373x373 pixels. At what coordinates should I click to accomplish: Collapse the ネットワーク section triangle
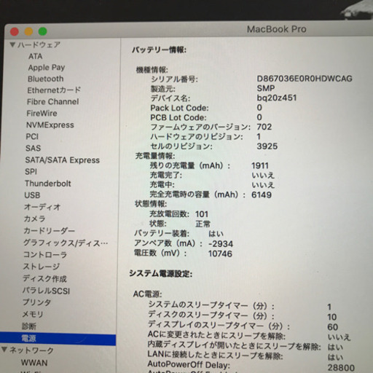tap(4, 350)
